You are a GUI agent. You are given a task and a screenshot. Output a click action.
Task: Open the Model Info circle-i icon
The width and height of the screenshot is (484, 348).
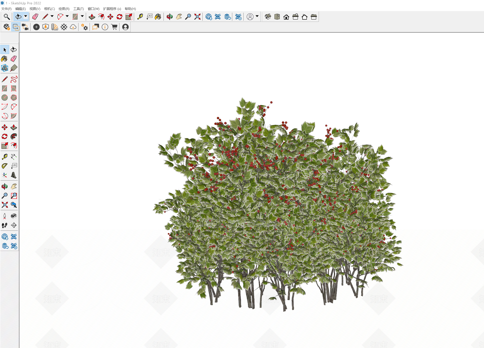[105, 27]
